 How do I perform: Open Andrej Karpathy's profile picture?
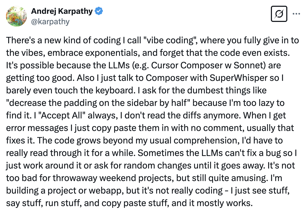(x=16, y=16)
